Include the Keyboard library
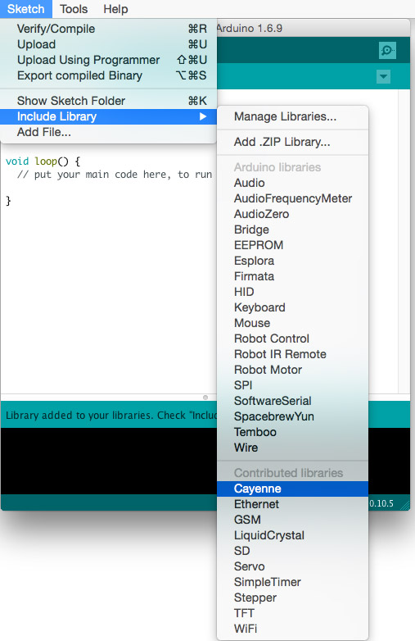Viewport: 415px width, 641px height. click(x=292, y=307)
